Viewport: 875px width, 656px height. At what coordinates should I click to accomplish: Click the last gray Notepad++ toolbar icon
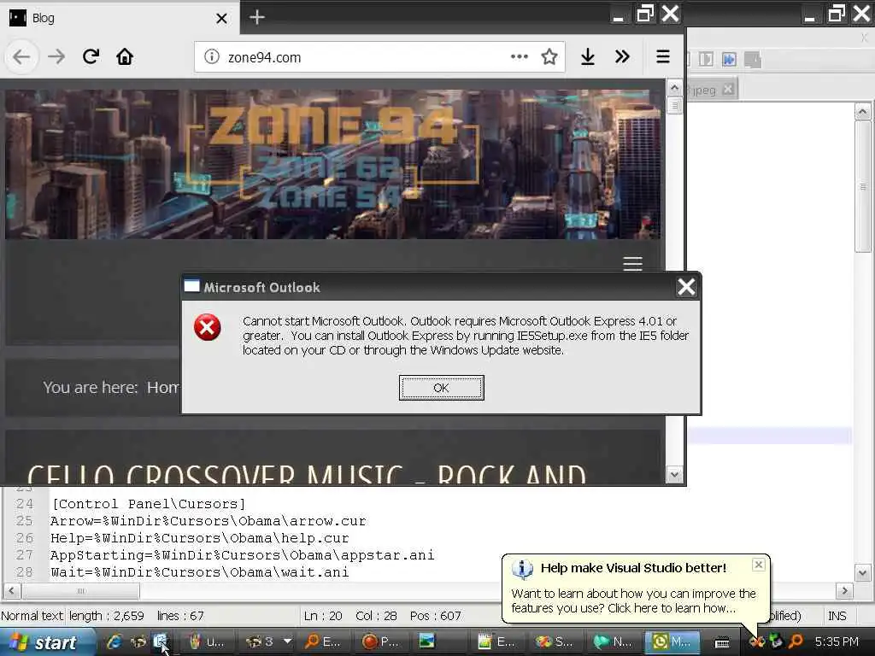pyautogui.click(x=752, y=59)
